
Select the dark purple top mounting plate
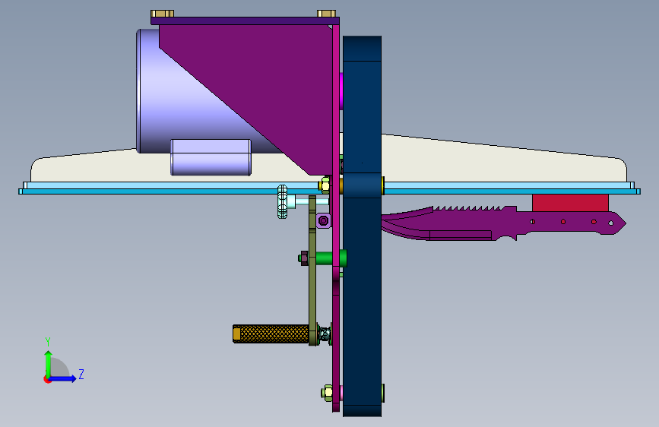click(245, 21)
